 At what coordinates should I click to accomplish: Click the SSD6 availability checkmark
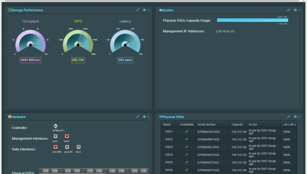tap(186, 170)
